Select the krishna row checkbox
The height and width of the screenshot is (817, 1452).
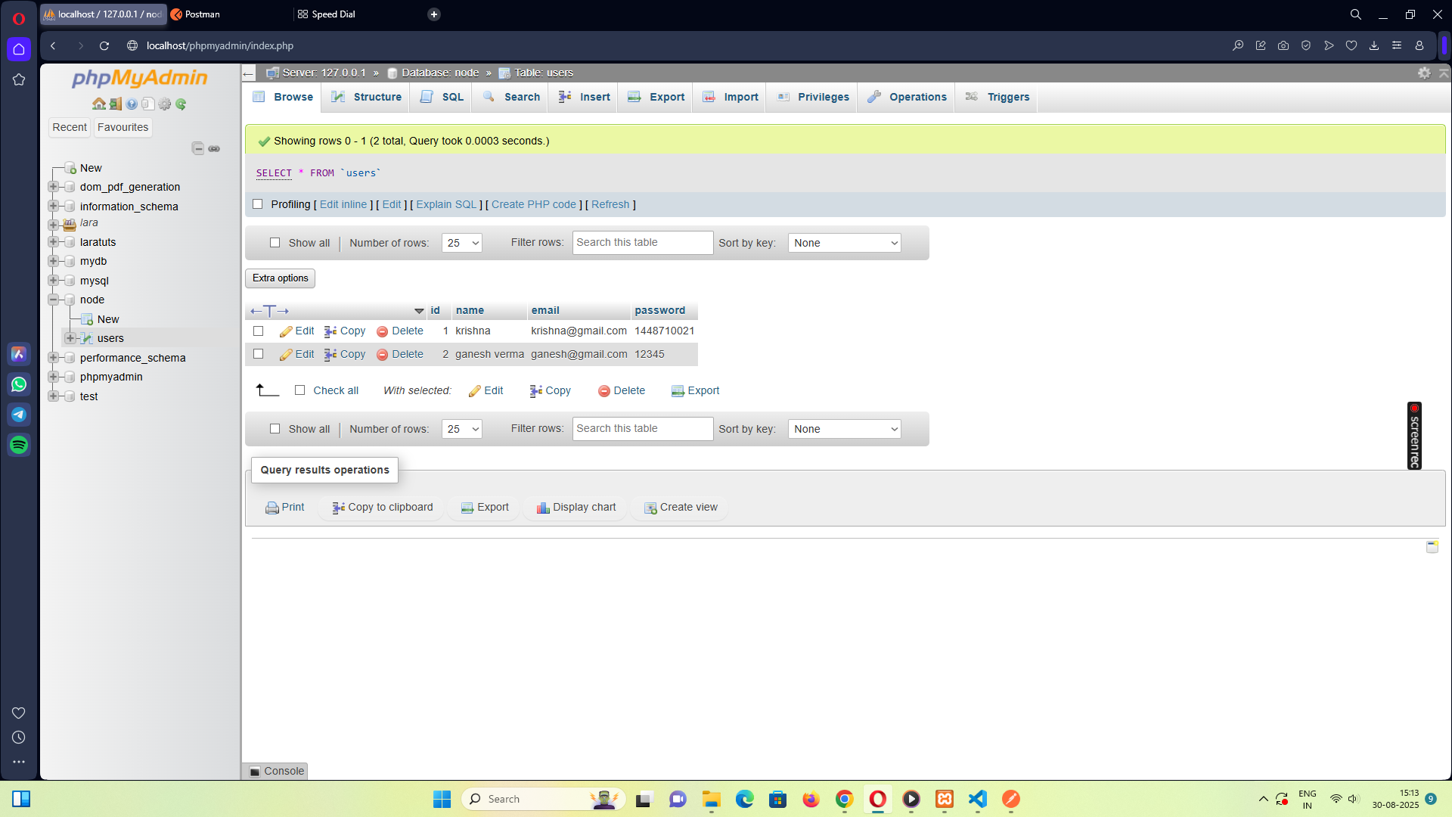point(258,331)
